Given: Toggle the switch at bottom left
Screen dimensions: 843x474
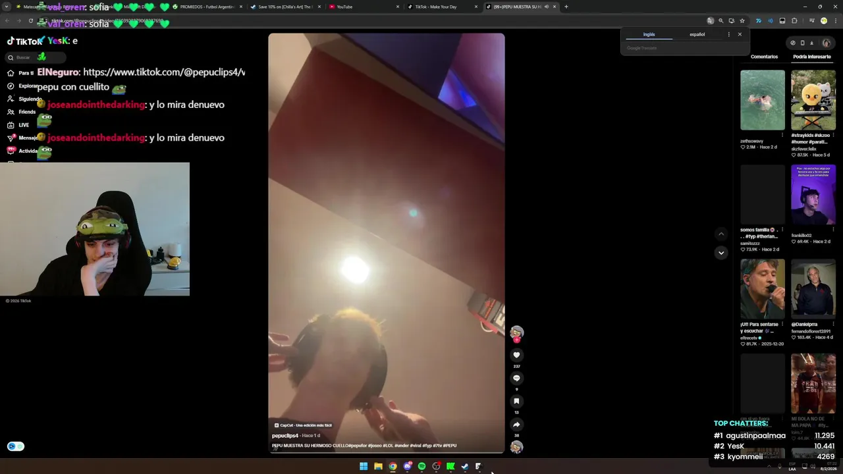Looking at the screenshot, I should (x=16, y=446).
